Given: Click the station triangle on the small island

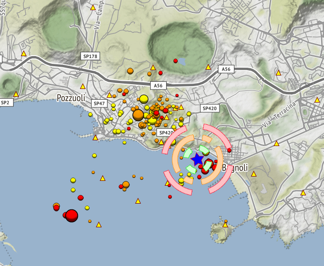Looking at the screenshot, I should 225,224.
